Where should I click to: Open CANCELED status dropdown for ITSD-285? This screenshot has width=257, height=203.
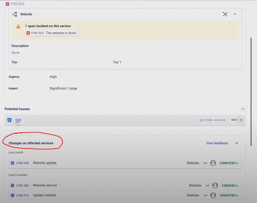pos(230,186)
